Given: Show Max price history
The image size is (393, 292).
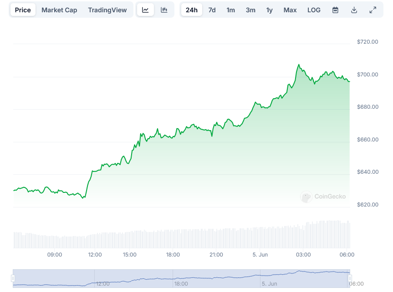Looking at the screenshot, I should tap(290, 10).
